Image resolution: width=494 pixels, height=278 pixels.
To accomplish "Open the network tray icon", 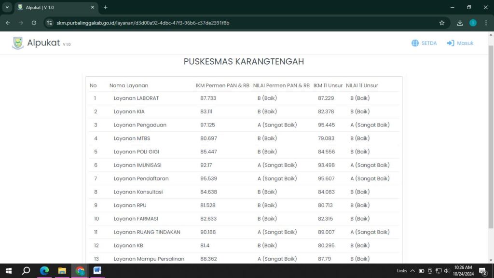I will point(439,271).
